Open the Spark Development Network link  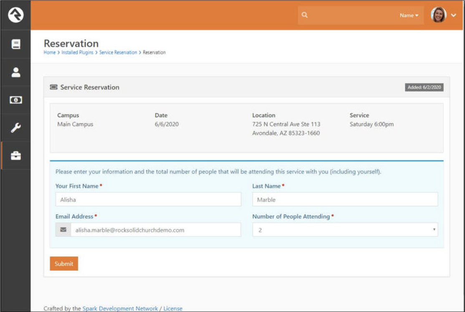(120, 309)
